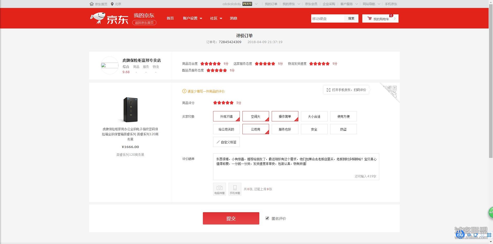493x244 pixels.
Task: Select the 给公司买的 impression tag
Action: click(x=226, y=129)
